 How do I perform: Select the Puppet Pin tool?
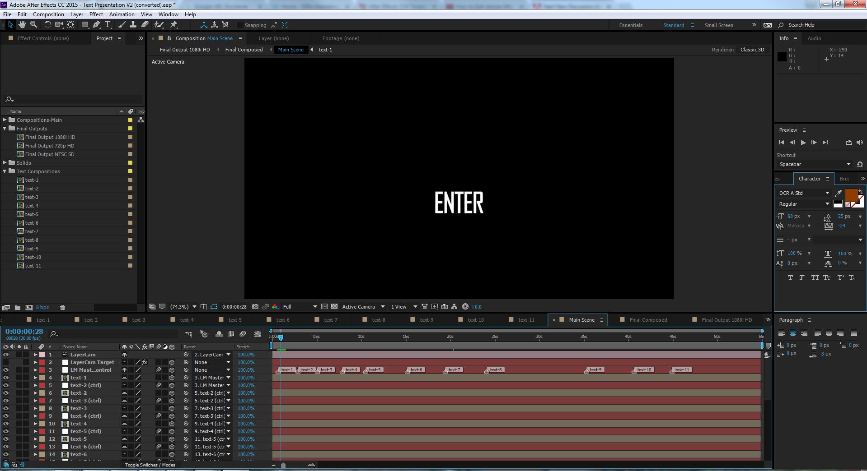pos(173,25)
